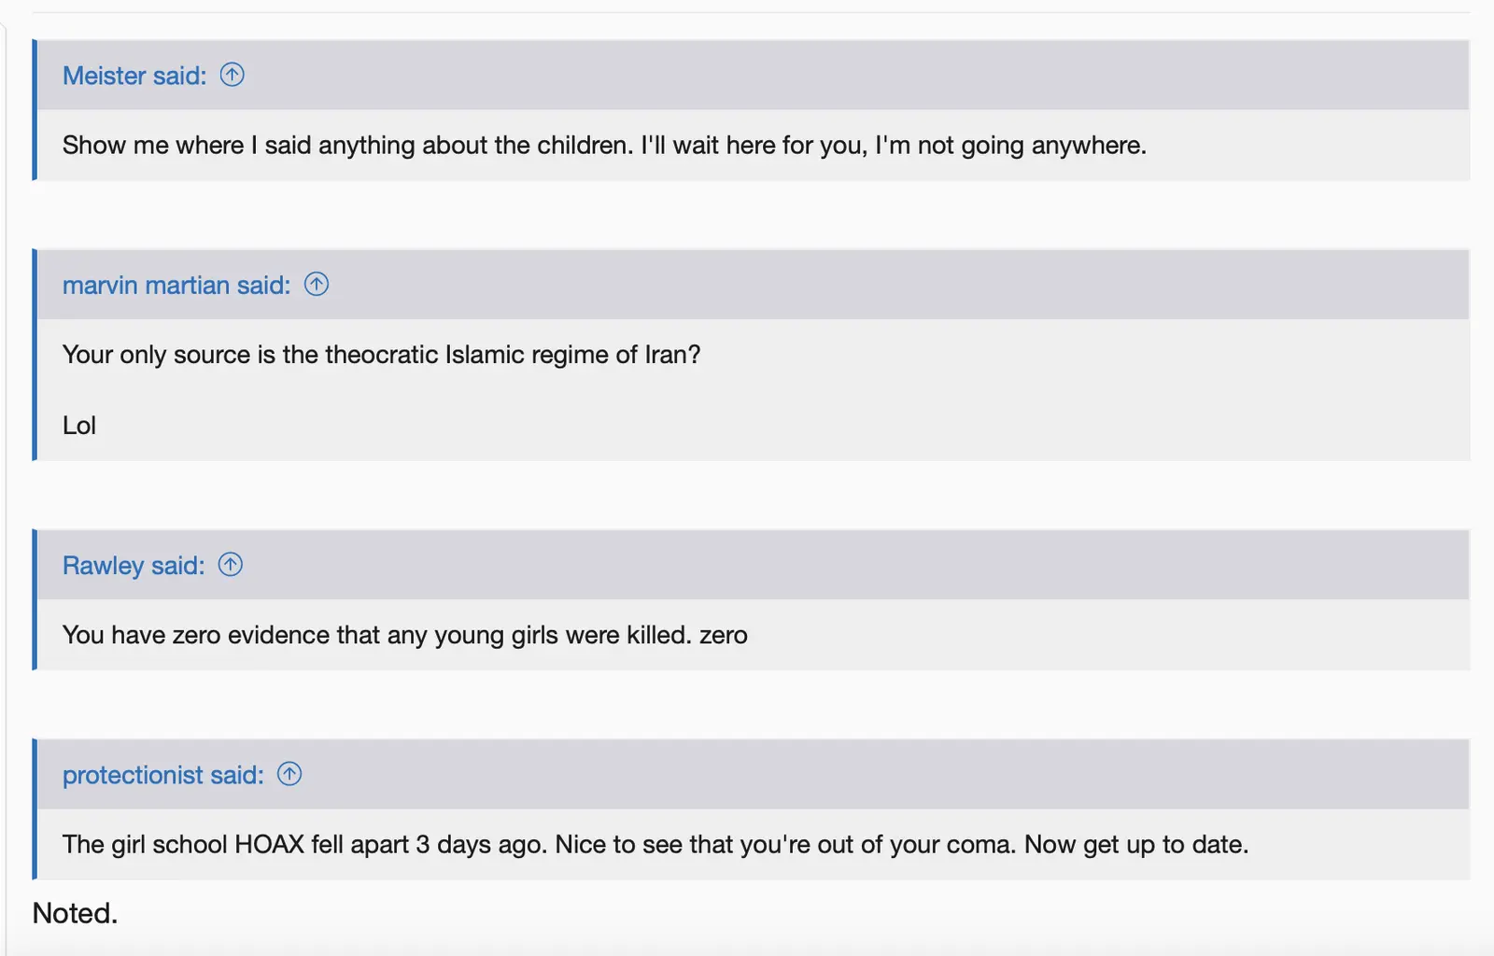Click the jump-to-post arrow in Meister's quote
The height and width of the screenshot is (956, 1494).
tap(232, 75)
